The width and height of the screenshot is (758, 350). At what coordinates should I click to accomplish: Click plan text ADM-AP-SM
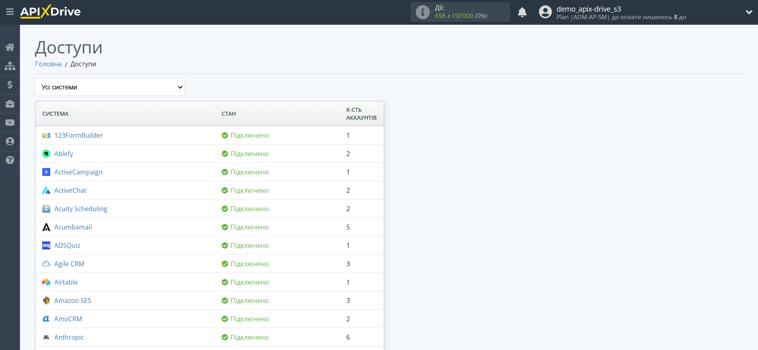(x=590, y=17)
